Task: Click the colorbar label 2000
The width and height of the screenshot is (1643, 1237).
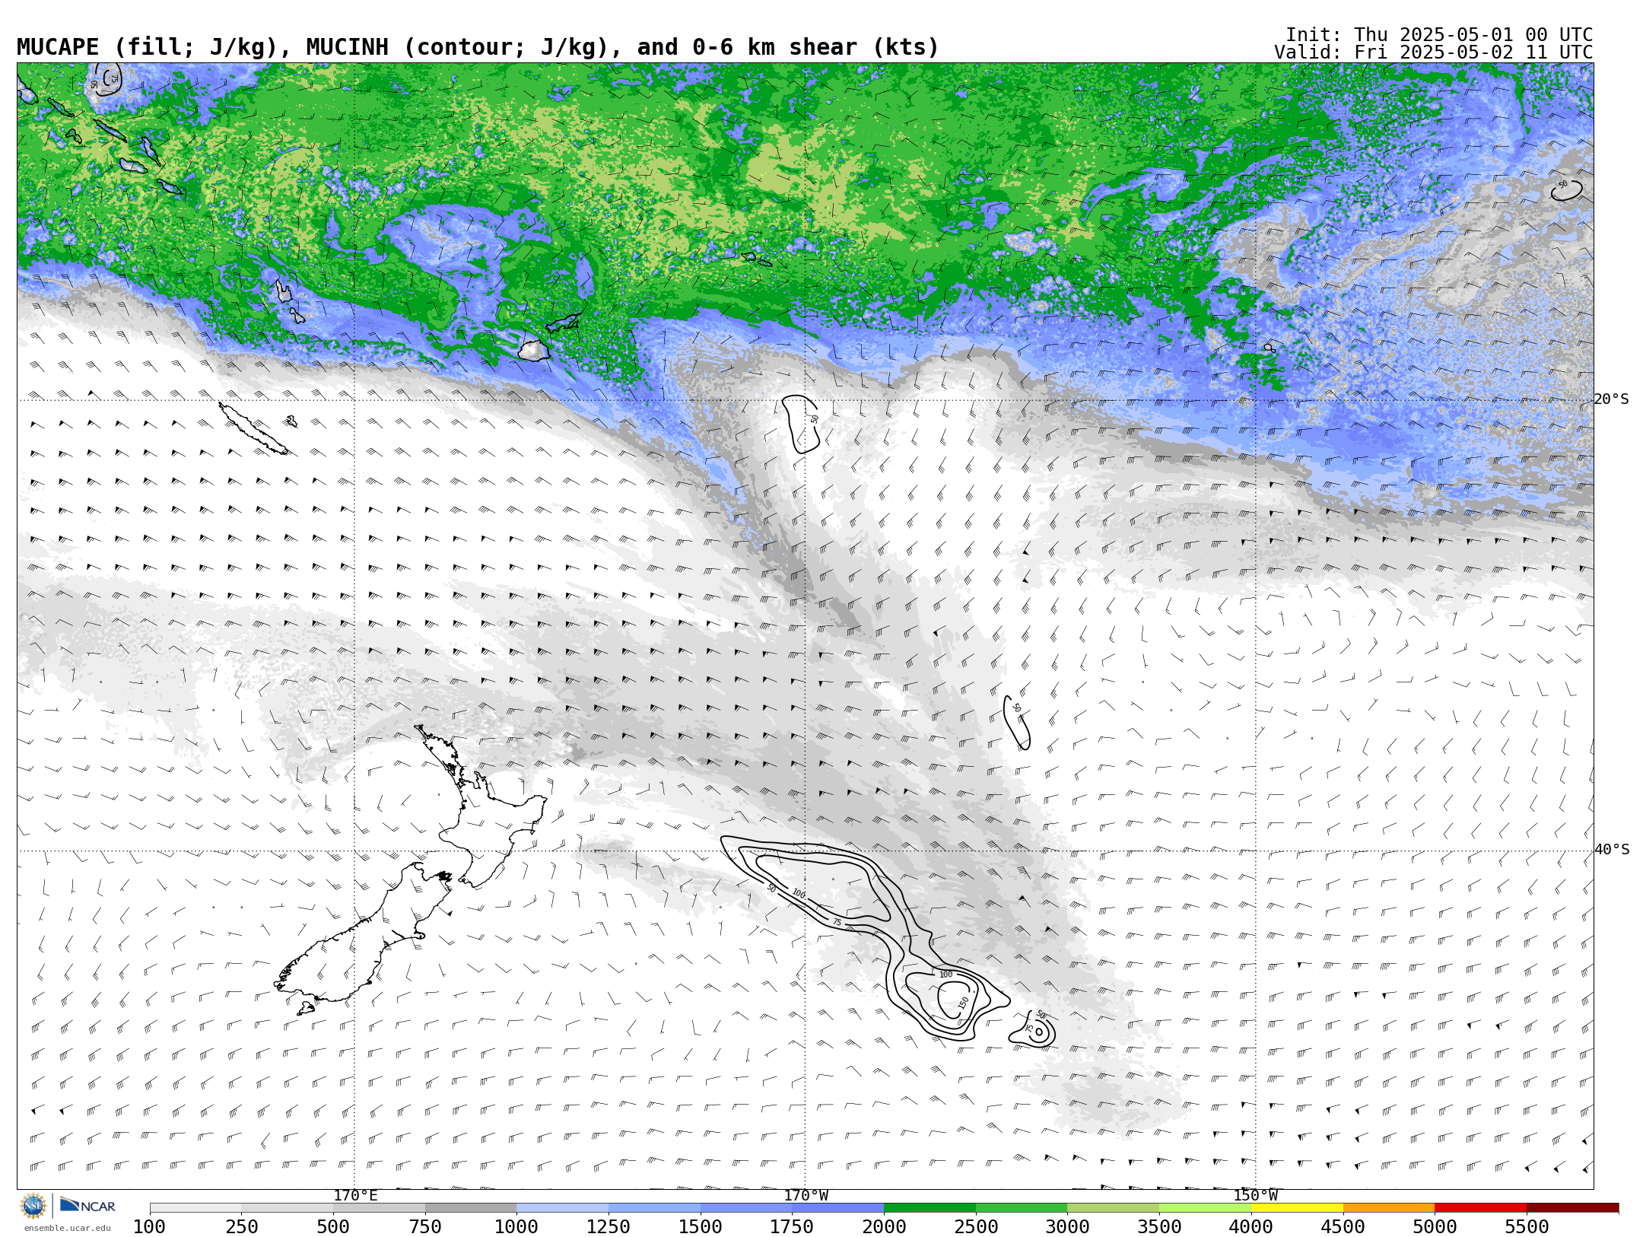Action: click(x=884, y=1226)
